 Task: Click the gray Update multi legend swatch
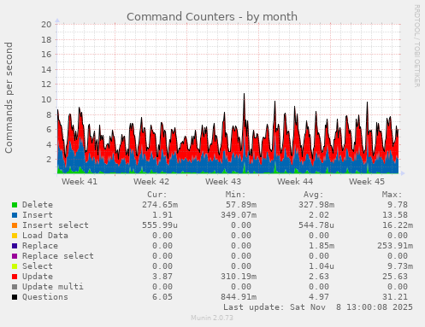(15, 287)
